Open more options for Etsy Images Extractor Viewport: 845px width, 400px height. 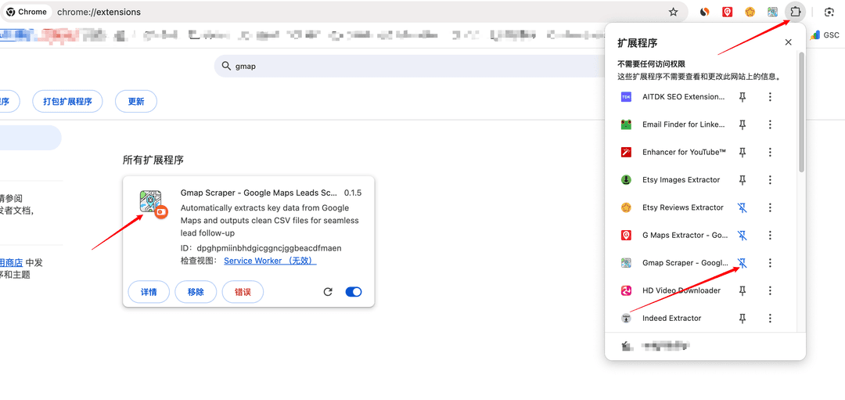770,179
